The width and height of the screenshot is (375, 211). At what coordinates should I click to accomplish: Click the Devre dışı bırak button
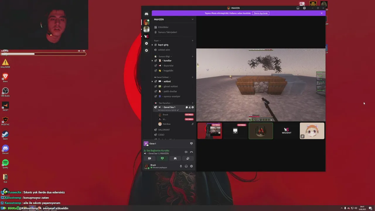[261, 13]
